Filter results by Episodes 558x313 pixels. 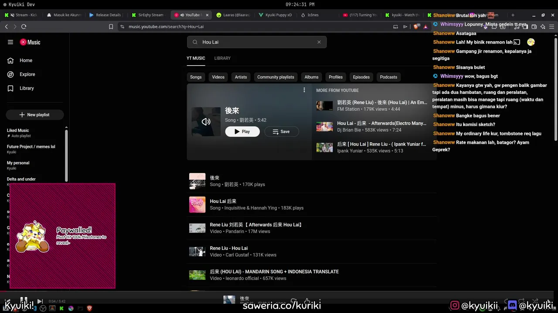(x=361, y=77)
